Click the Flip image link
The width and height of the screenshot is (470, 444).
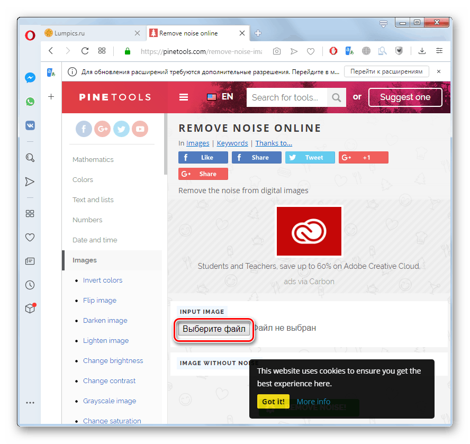(x=100, y=301)
